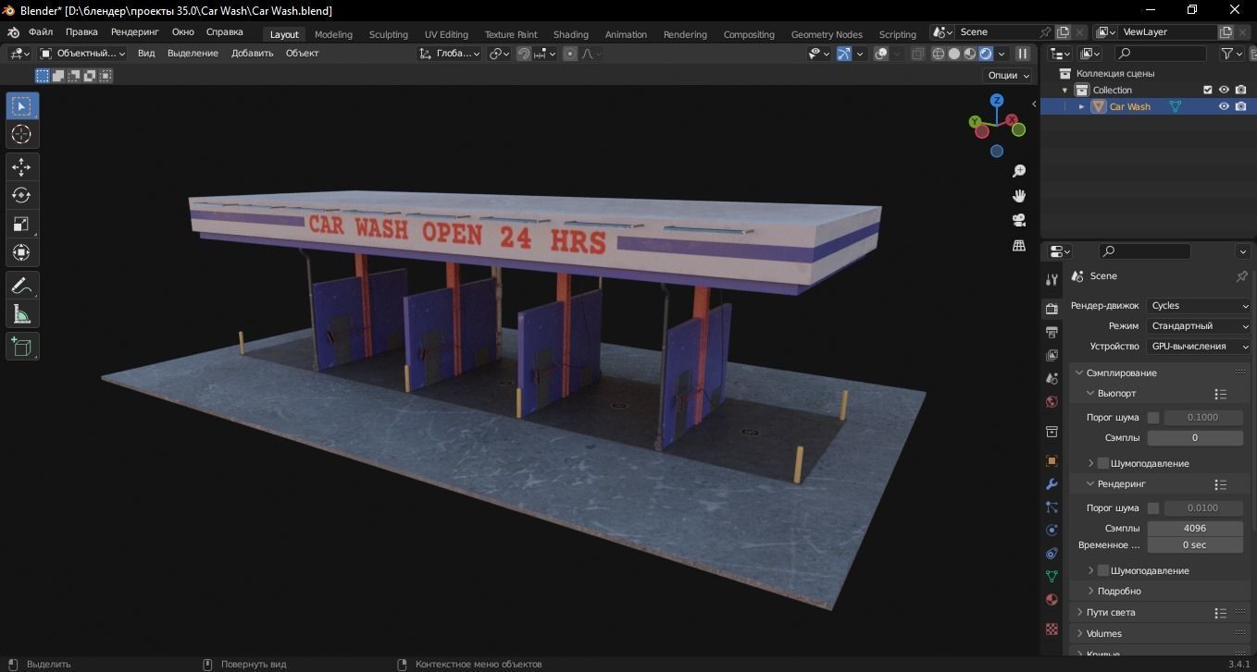
Task: Choose the Move tool
Action: 22,167
